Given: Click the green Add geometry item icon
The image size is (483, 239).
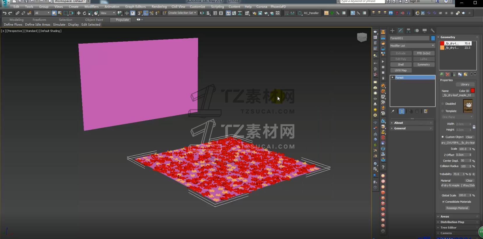Looking at the screenshot, I should pos(442,74).
